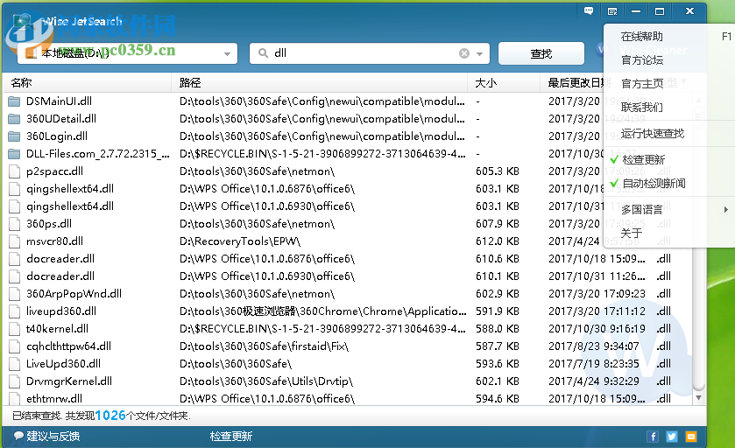Viewport: 735px width, 448px height.
Task: Expand the search history dropdown arrow
Action: [x=479, y=54]
